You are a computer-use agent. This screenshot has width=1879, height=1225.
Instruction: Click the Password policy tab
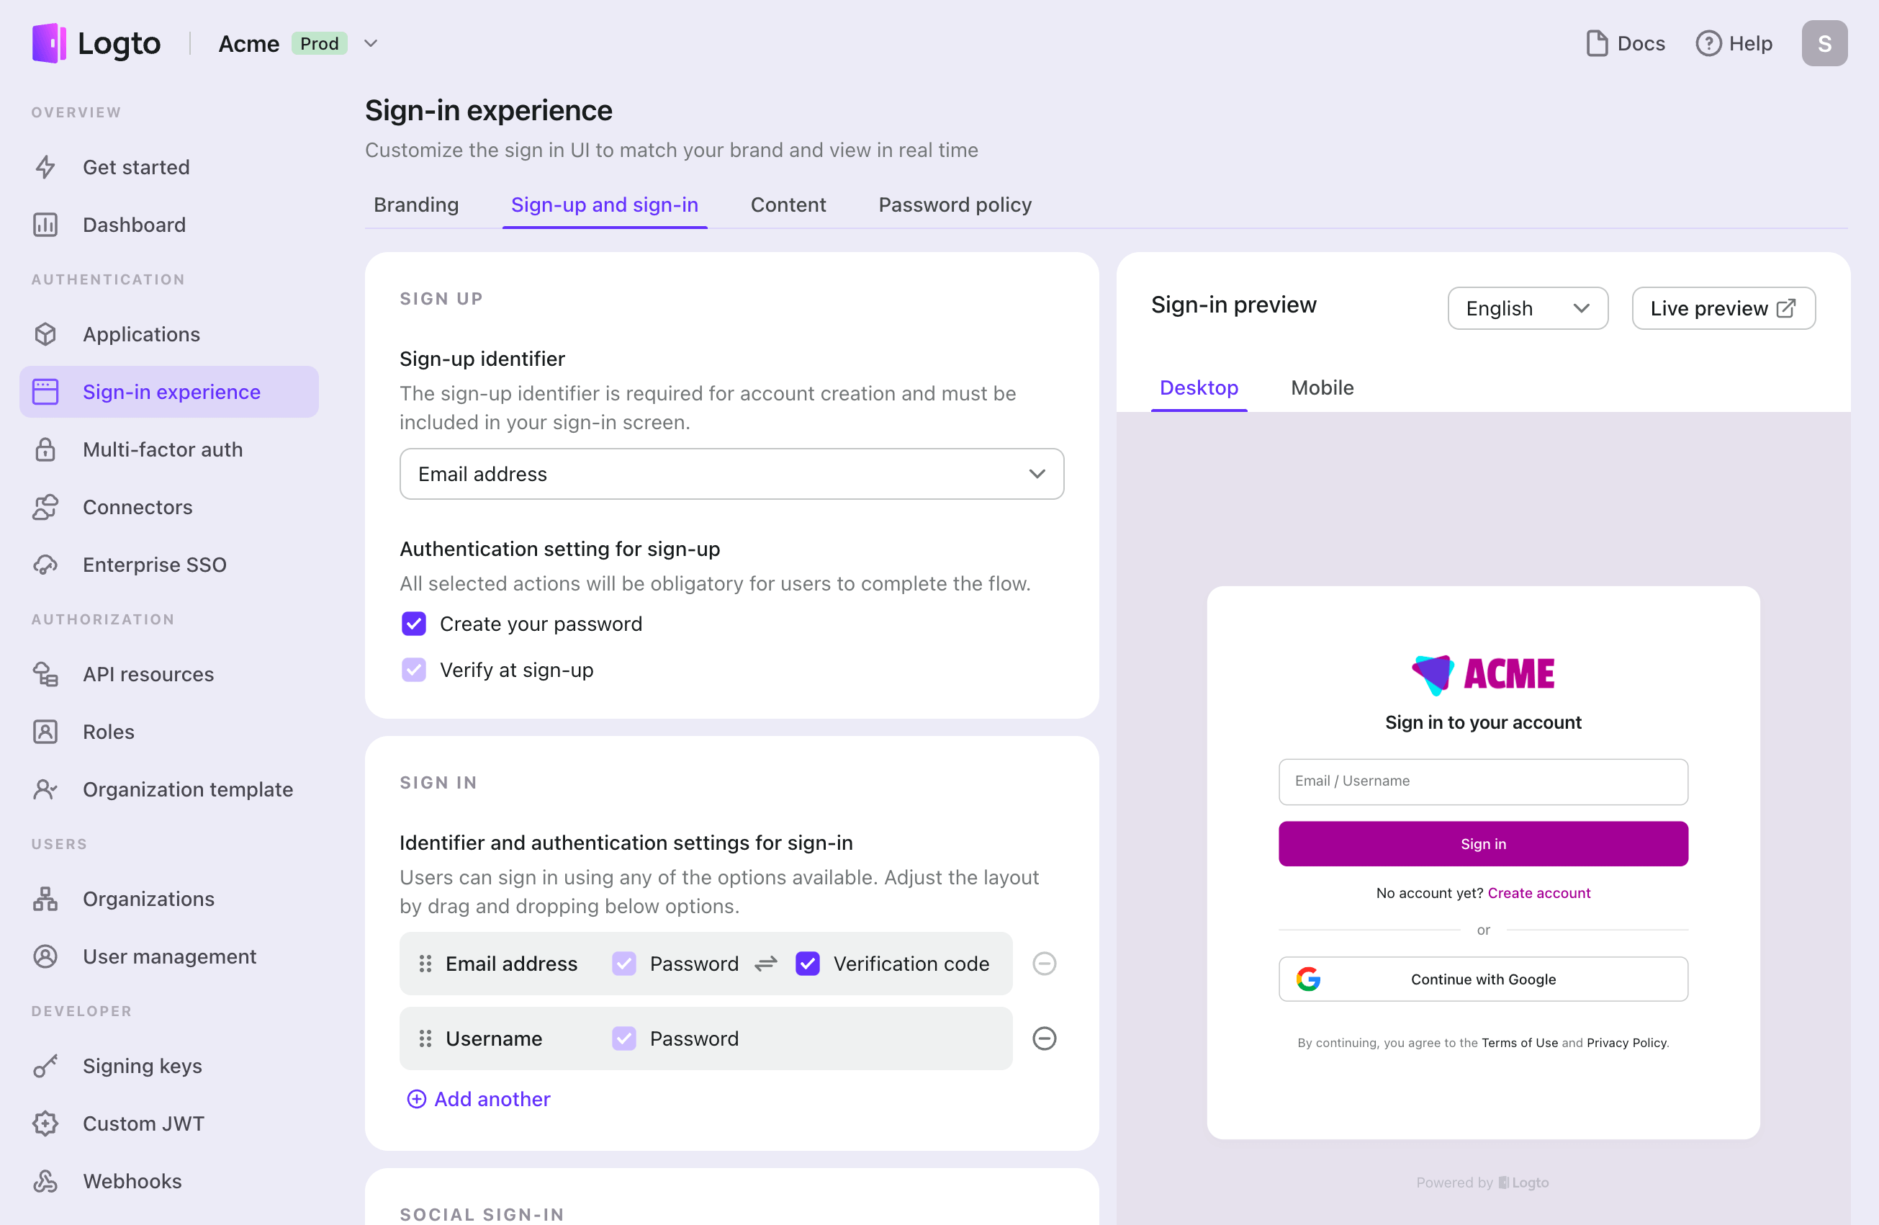click(x=955, y=205)
